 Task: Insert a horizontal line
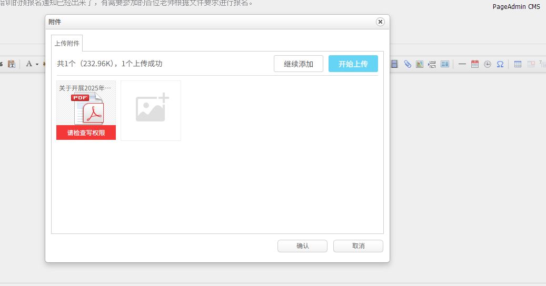point(462,64)
